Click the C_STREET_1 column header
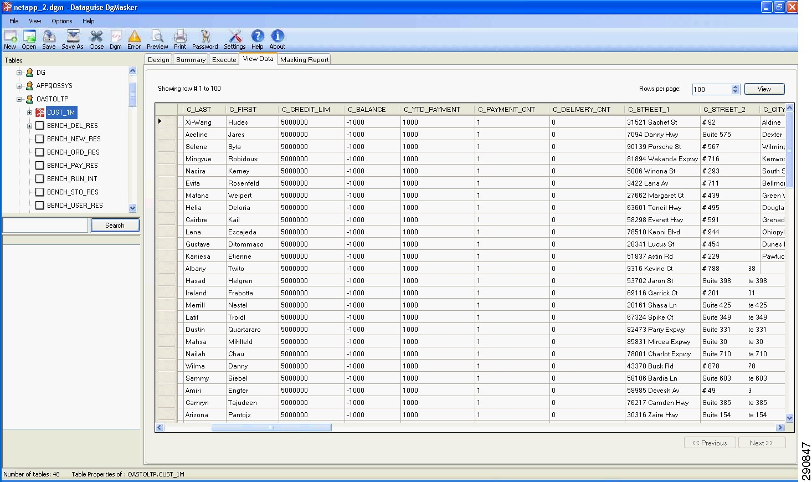812x482 pixels. pyautogui.click(x=662, y=109)
